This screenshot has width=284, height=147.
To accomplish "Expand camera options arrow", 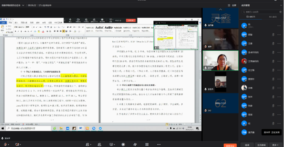I will click(21, 144).
